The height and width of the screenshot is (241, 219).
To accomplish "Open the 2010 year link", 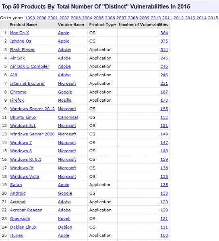I will (156, 18).
